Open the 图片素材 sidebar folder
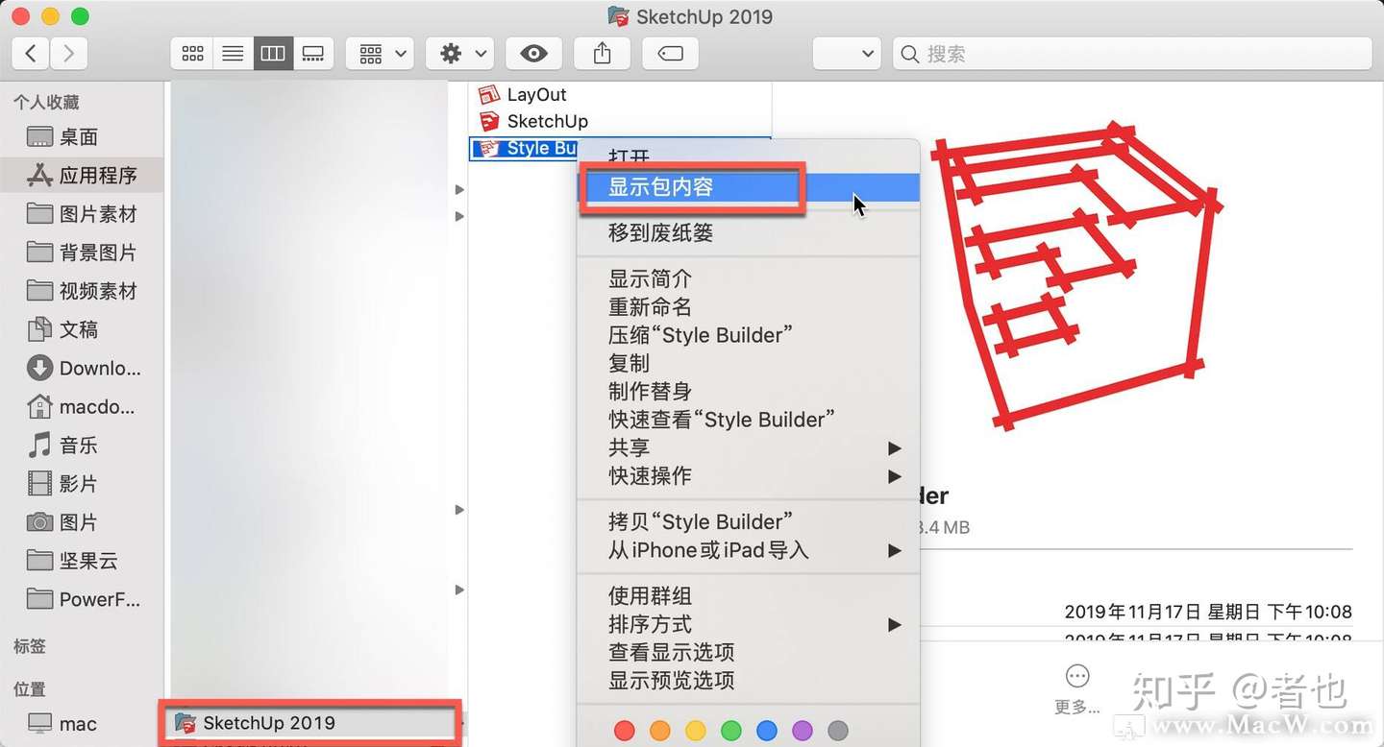This screenshot has width=1384, height=747. tap(82, 214)
